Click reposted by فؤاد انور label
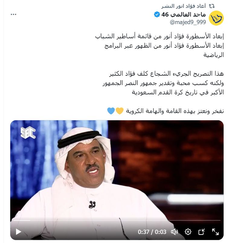This screenshot has width=229, height=243. point(183,6)
